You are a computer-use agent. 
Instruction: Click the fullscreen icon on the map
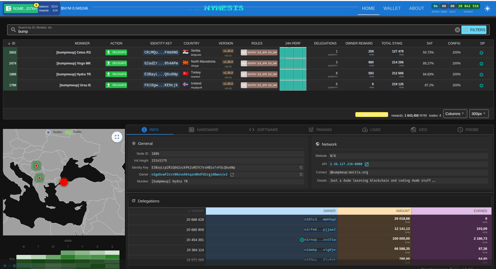tap(117, 137)
